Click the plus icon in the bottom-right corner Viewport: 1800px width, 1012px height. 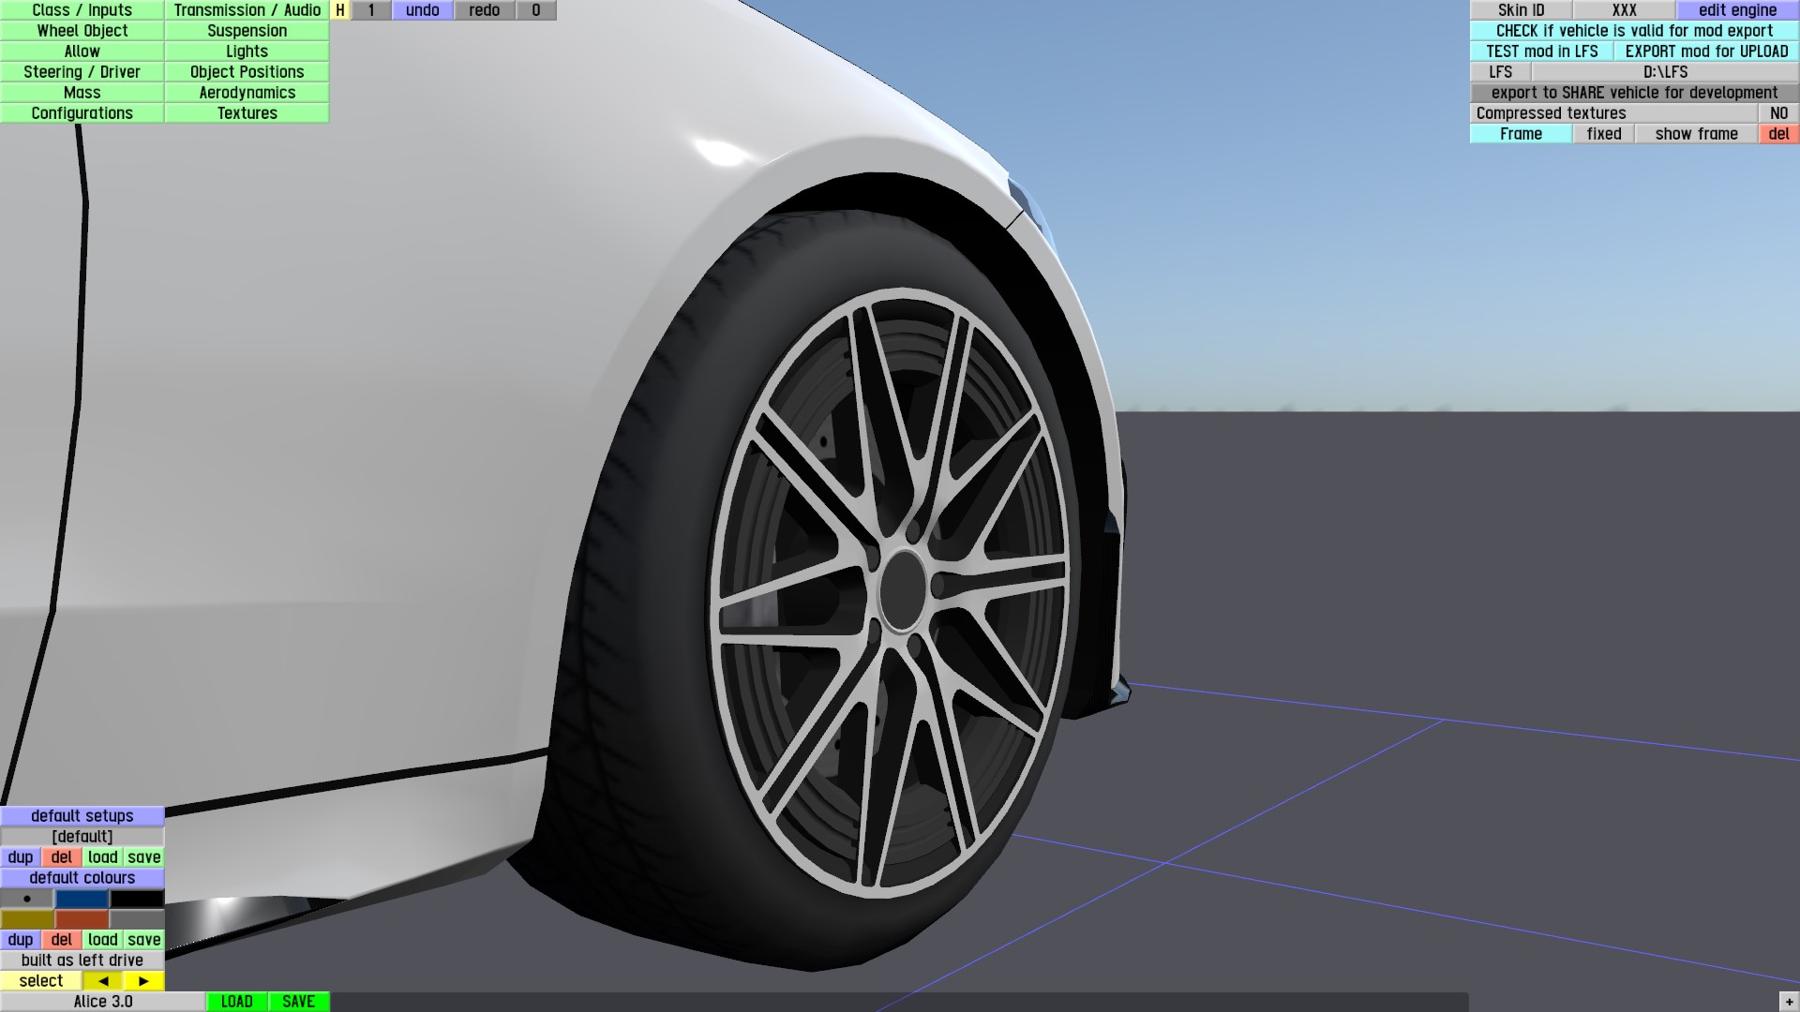1790,1003
